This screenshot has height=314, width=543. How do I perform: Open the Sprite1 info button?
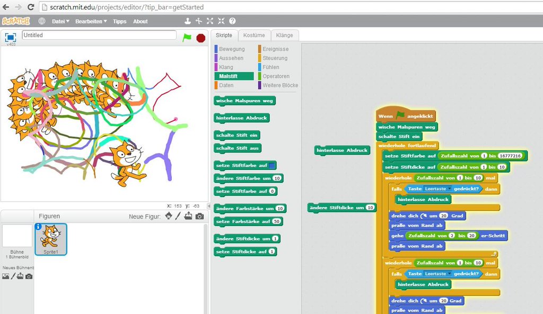(x=38, y=227)
